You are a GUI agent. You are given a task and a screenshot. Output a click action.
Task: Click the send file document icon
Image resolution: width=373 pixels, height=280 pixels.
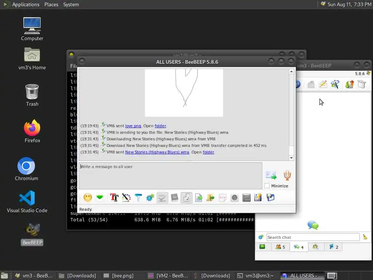pos(199,198)
